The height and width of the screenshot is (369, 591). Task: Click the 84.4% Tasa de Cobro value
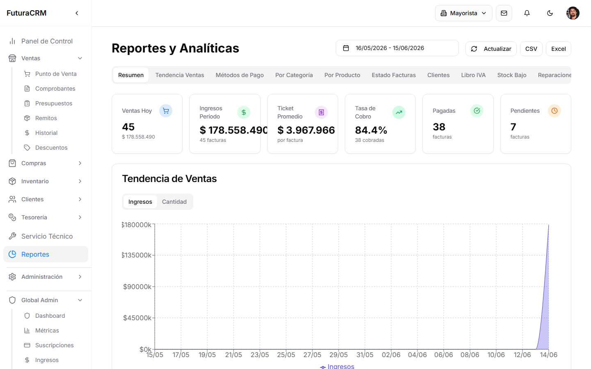tap(371, 130)
